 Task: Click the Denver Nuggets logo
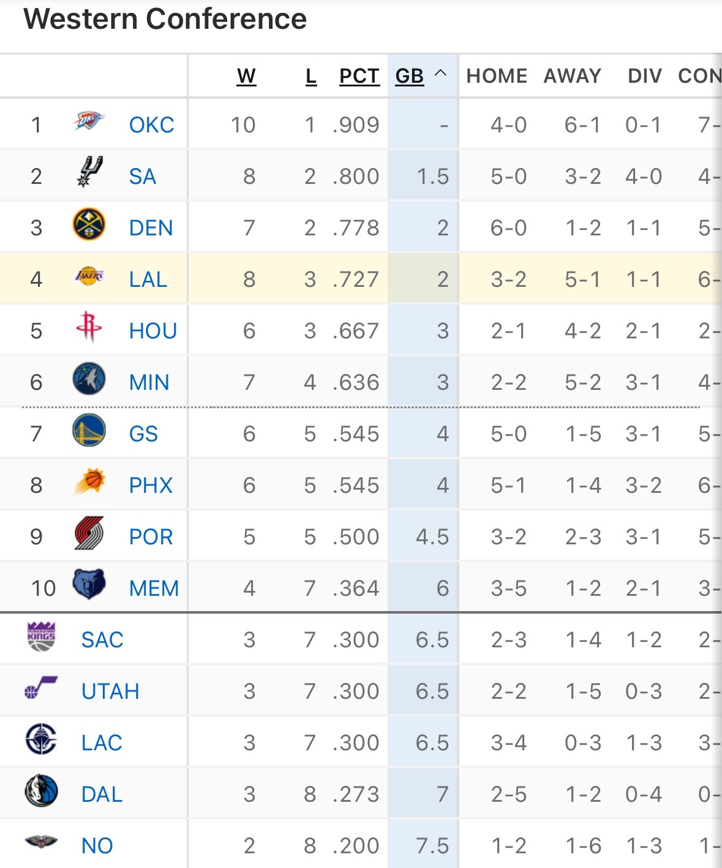click(x=89, y=224)
